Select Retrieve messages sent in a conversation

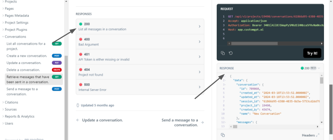[34, 79]
